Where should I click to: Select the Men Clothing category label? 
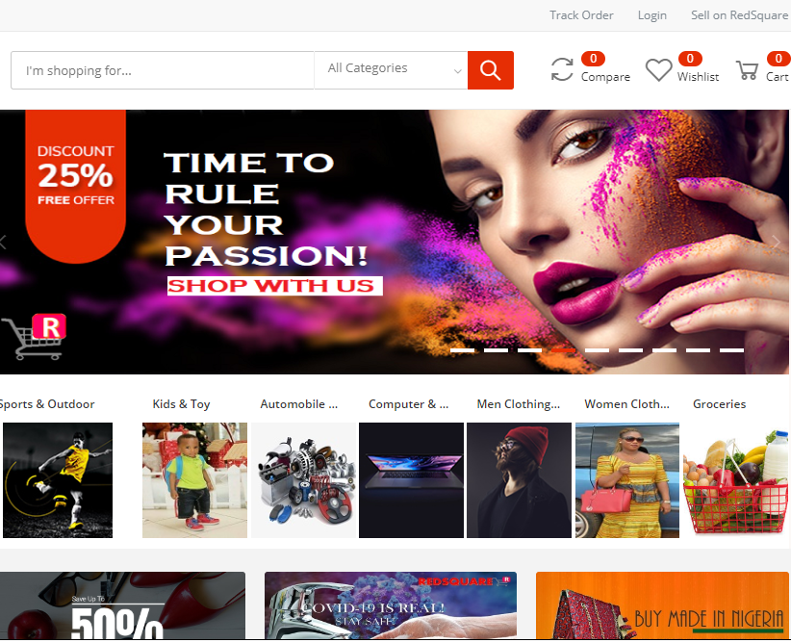[518, 404]
